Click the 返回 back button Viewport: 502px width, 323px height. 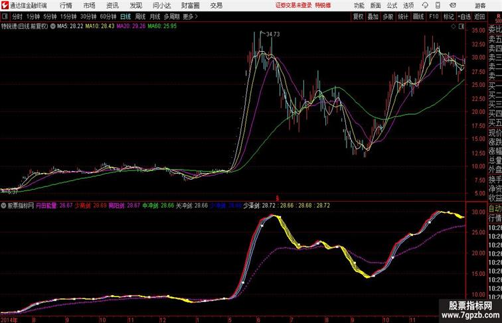[479, 17]
